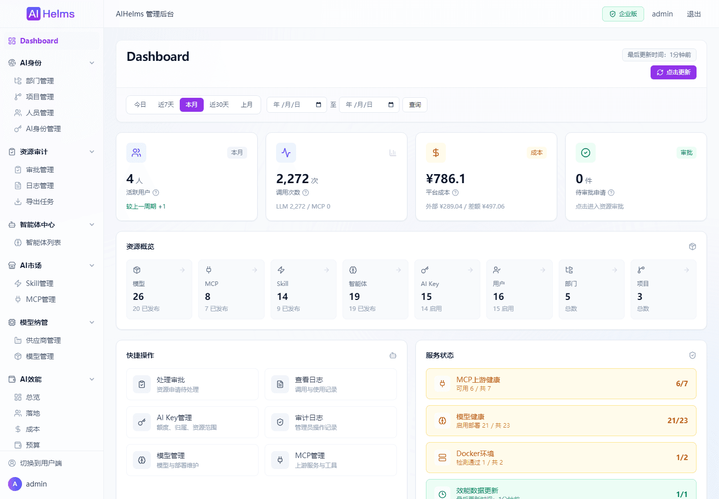Collapse the 模型纳管 sidebar section
719x499 pixels.
tap(92, 322)
